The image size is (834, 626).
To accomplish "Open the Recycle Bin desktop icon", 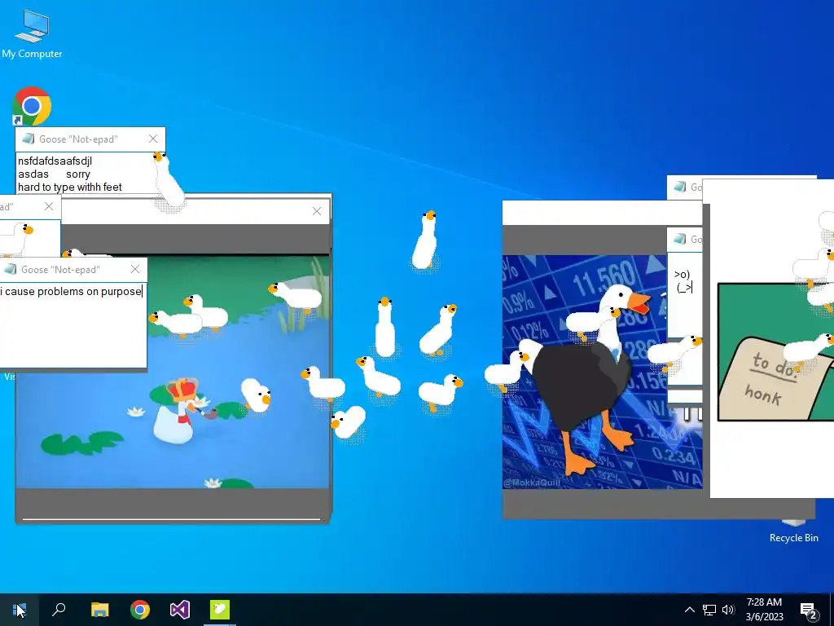I will [793, 531].
